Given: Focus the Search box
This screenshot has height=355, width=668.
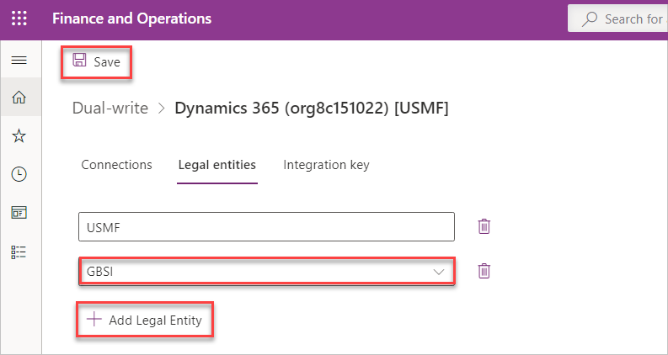Looking at the screenshot, I should 617,19.
